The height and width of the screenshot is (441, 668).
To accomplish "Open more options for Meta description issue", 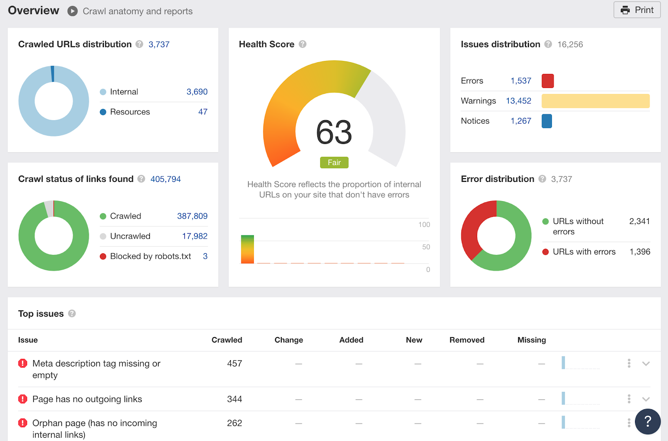I will coord(629,363).
